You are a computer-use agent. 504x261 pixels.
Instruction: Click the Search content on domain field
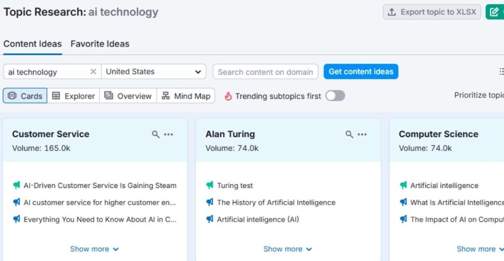point(265,72)
